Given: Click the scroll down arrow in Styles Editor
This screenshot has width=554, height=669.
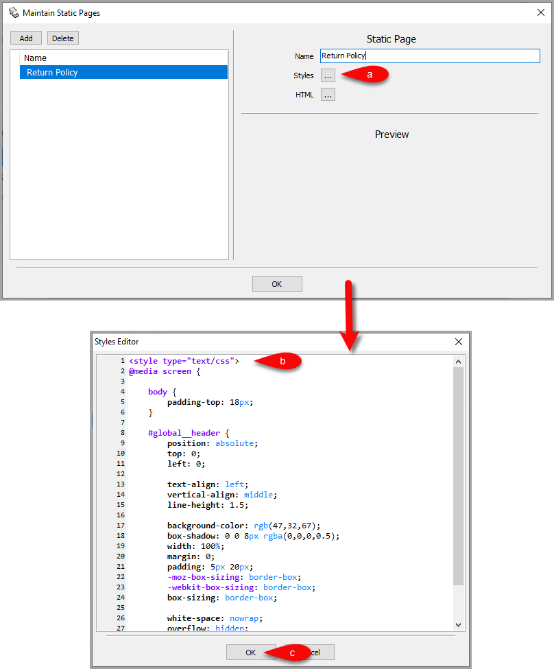Looking at the screenshot, I should click(459, 624).
